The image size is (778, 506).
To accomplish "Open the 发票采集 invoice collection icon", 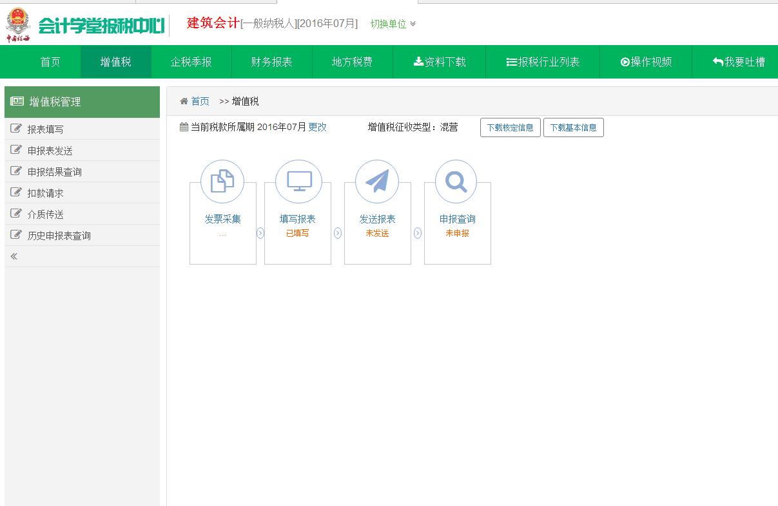I will (222, 182).
